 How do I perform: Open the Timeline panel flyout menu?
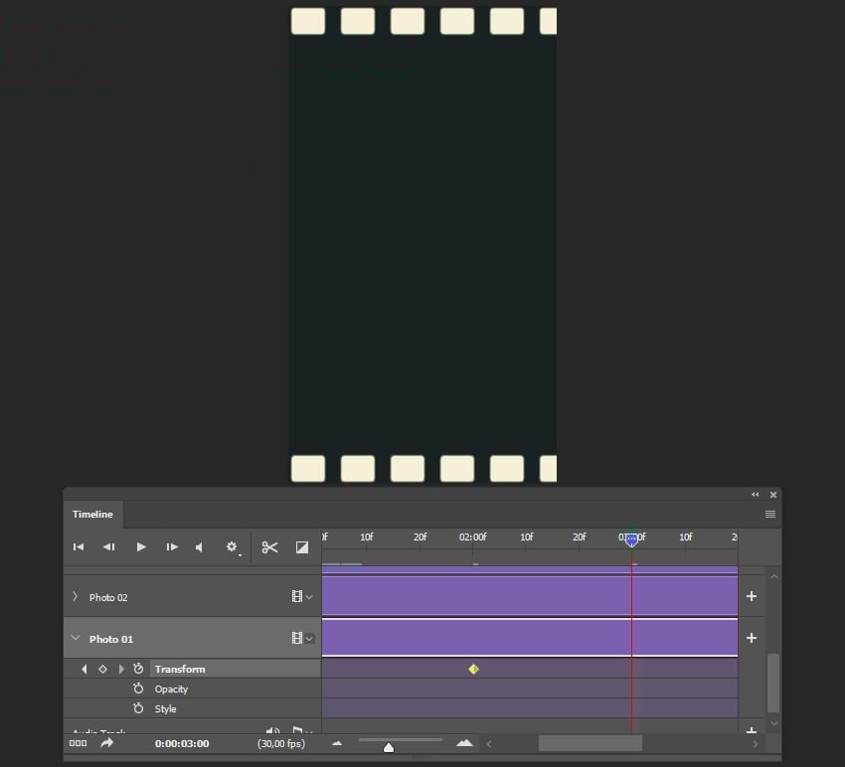(x=770, y=514)
